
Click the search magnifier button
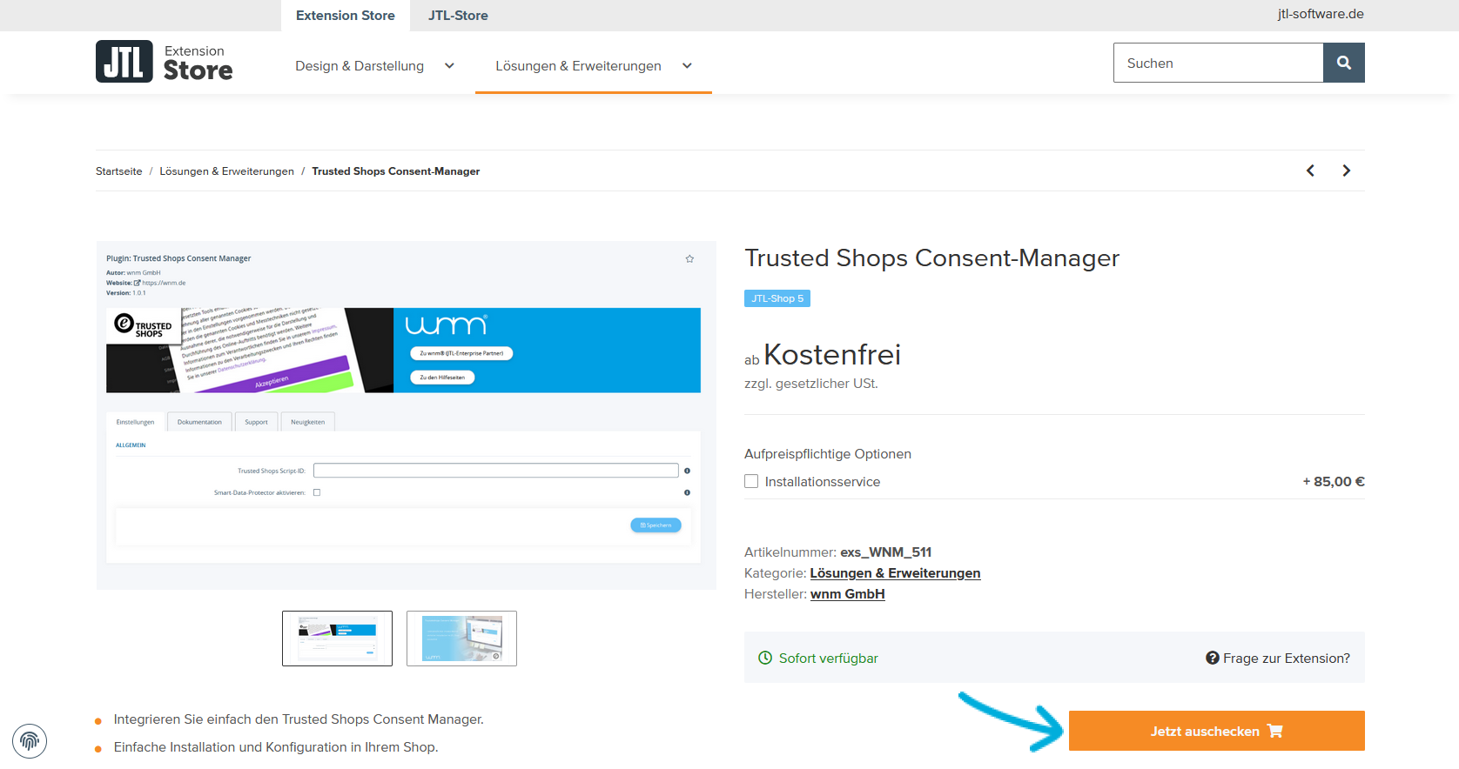pyautogui.click(x=1344, y=63)
